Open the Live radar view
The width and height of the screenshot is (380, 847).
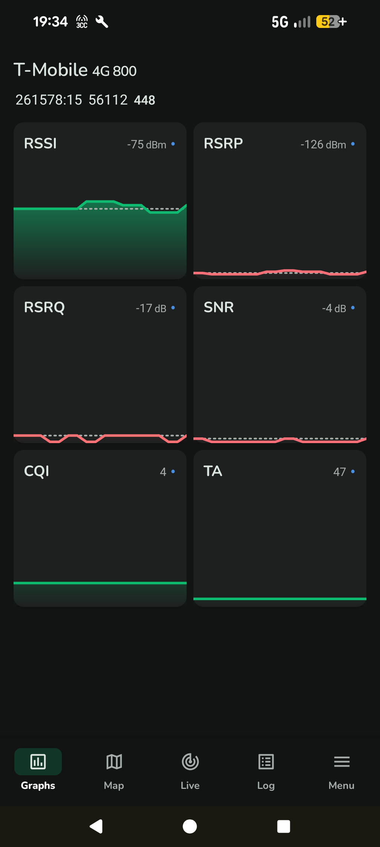pos(190,762)
